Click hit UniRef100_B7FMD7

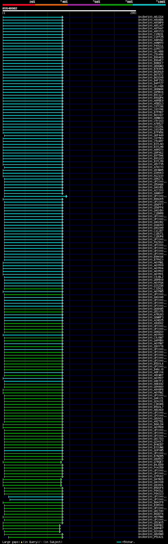pyautogui.click(x=151, y=112)
